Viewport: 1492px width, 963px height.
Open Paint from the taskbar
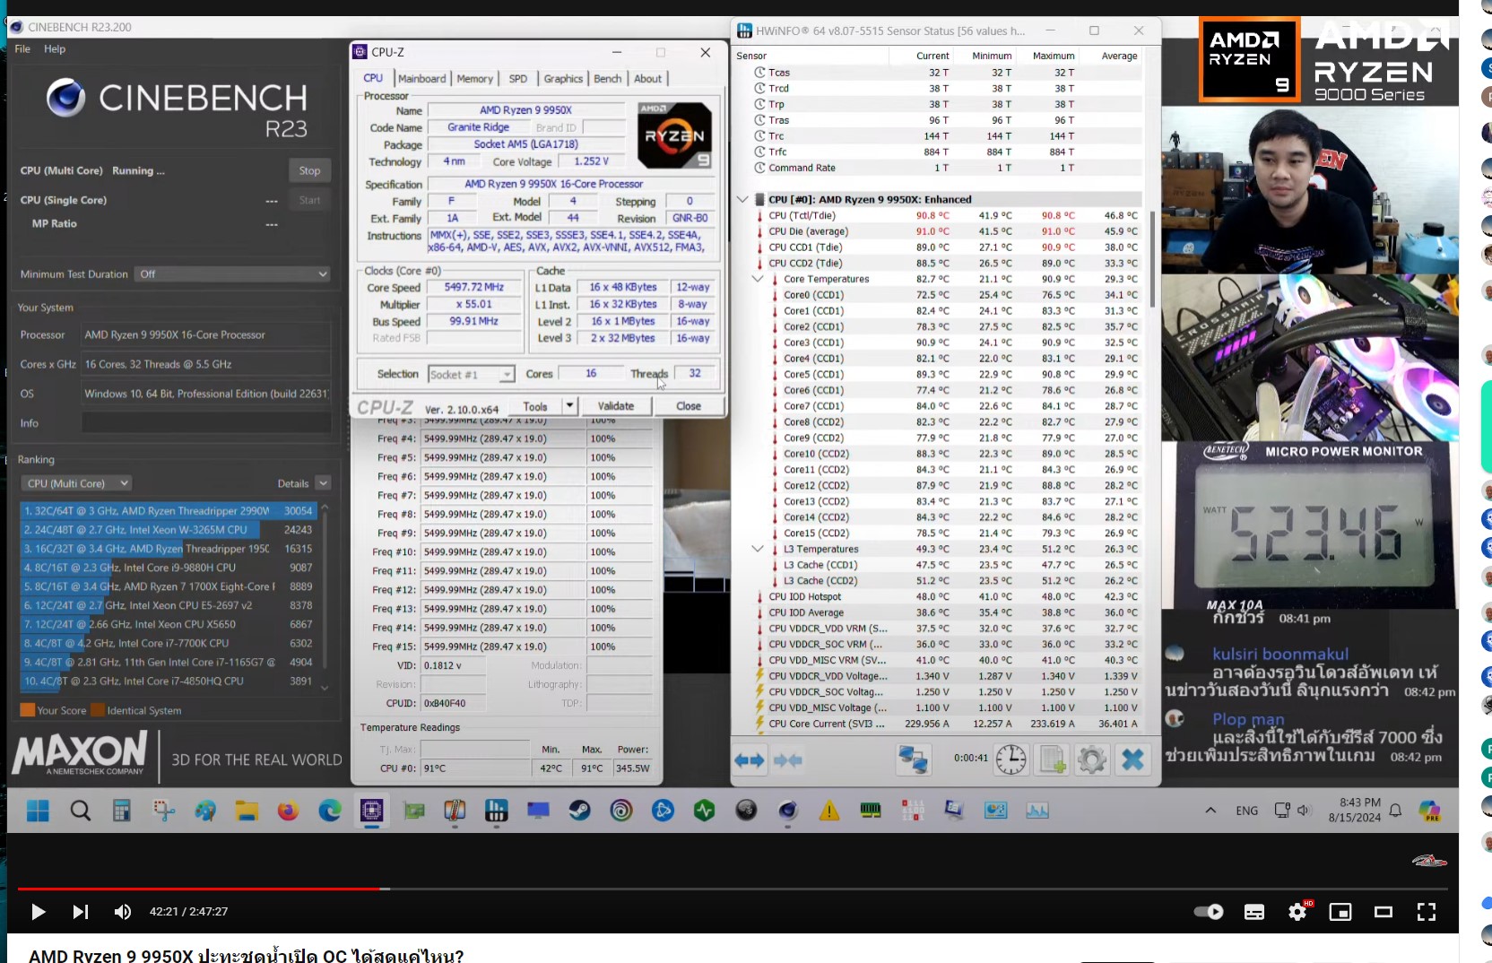pos(205,811)
